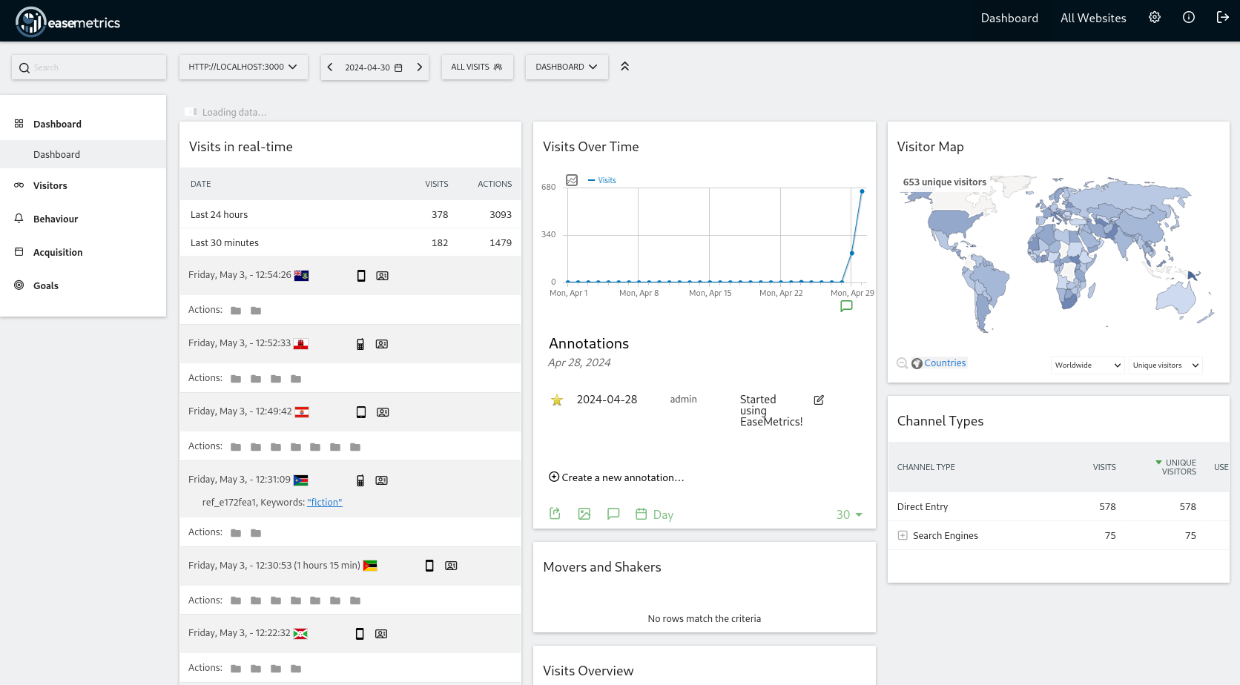Click device icon for 12:31:09 visit
Viewport: 1240px width, 685px height.
click(x=360, y=480)
